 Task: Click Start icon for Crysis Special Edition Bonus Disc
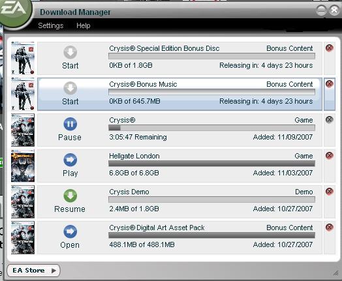tap(70, 52)
